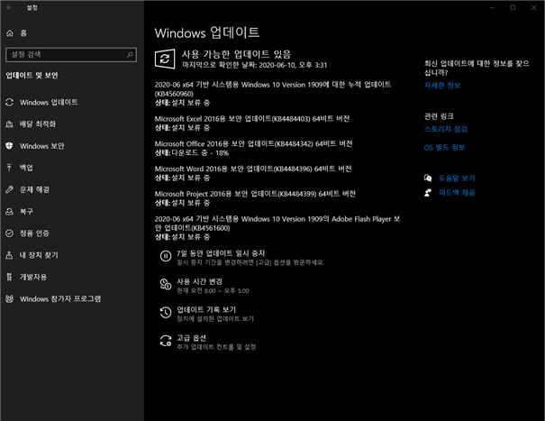Open the 스토리지 점검 link
The height and width of the screenshot is (421, 545).
(446, 129)
